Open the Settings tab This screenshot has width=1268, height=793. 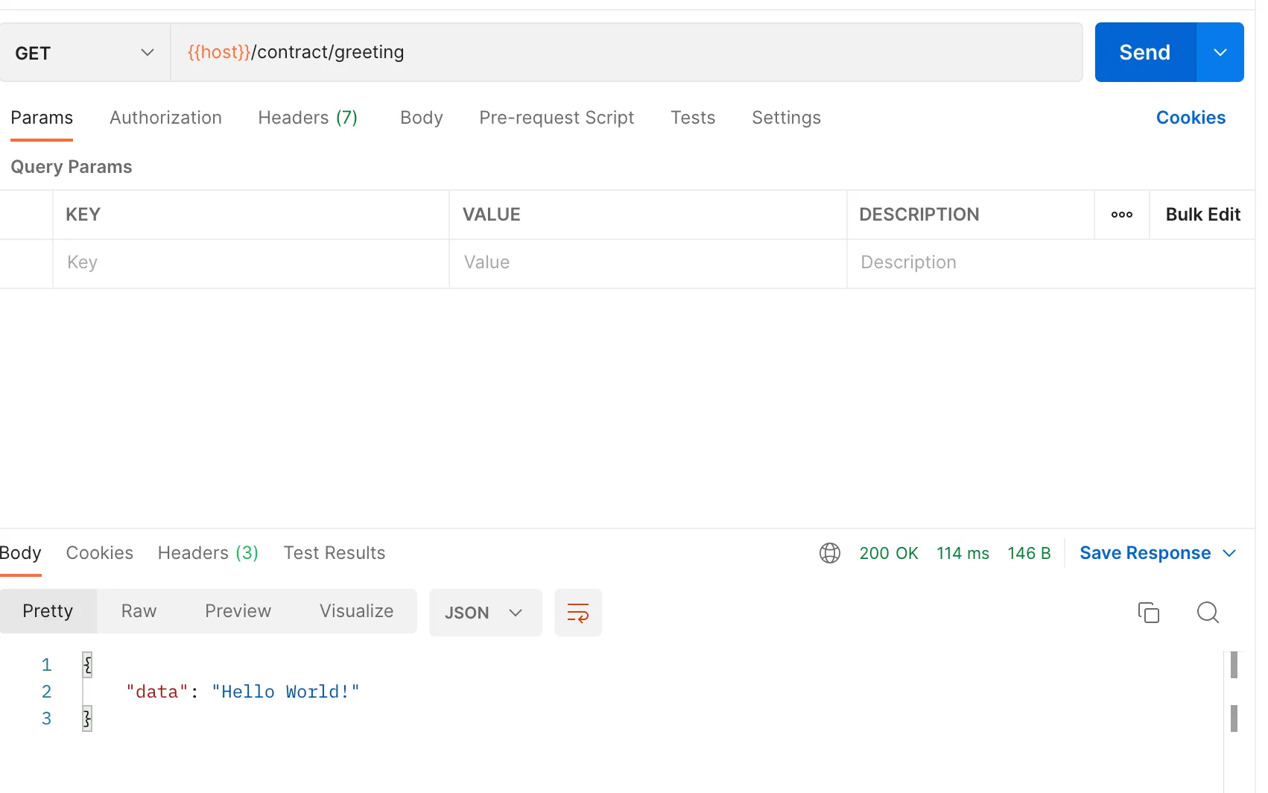click(x=786, y=118)
